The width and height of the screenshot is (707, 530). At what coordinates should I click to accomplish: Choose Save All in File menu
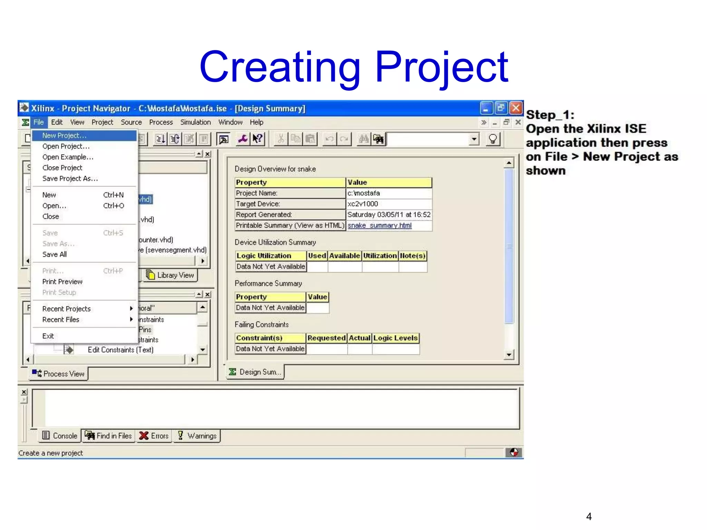(55, 254)
